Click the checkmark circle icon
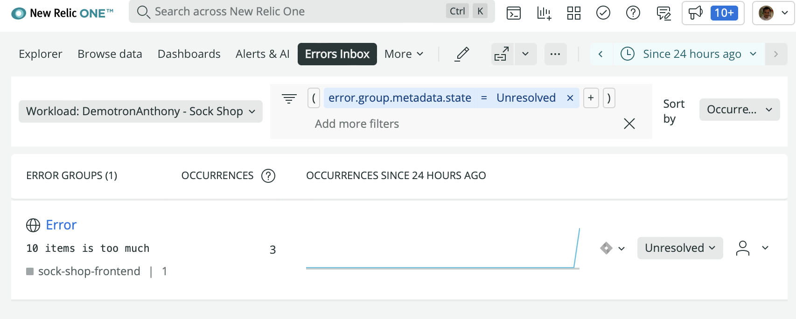The height and width of the screenshot is (319, 796). [x=603, y=13]
